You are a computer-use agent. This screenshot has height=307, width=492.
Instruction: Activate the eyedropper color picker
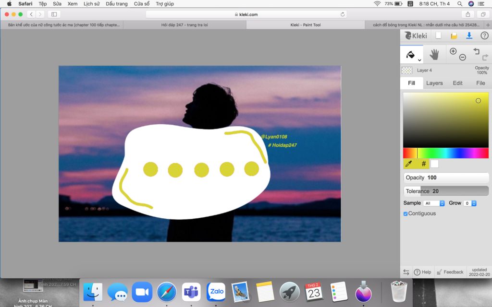[x=408, y=164]
